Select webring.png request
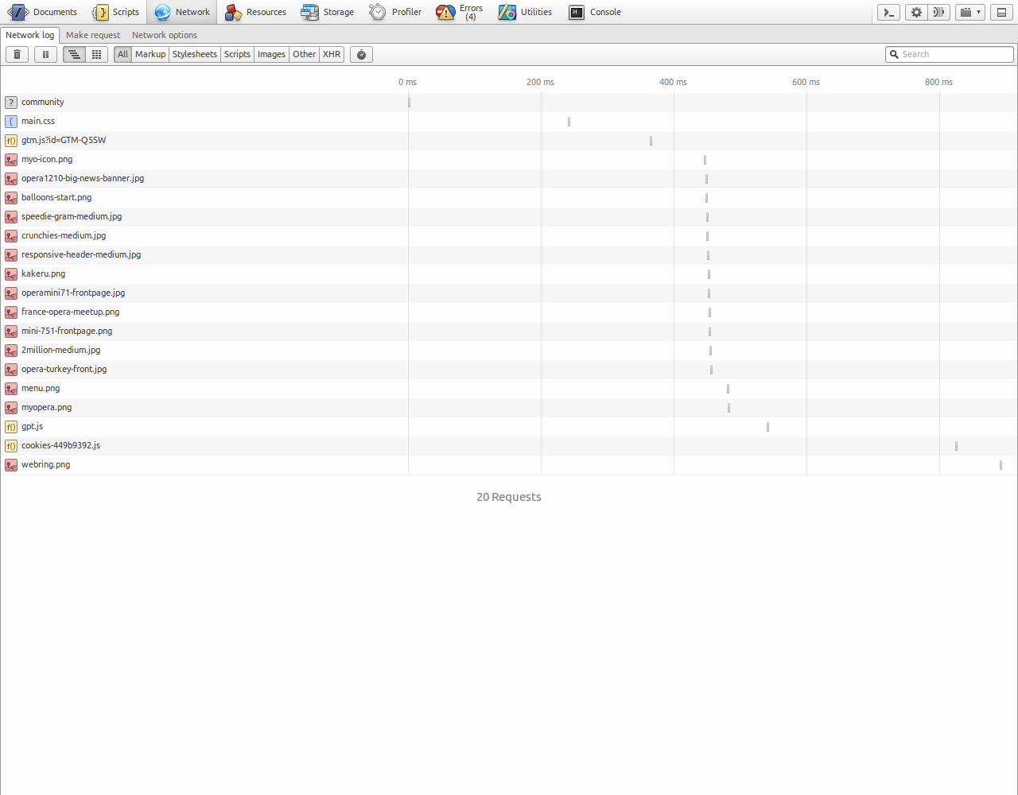This screenshot has width=1018, height=795. click(509, 464)
